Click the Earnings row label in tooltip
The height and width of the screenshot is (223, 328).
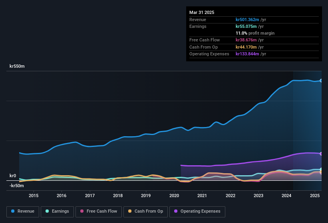point(198,26)
